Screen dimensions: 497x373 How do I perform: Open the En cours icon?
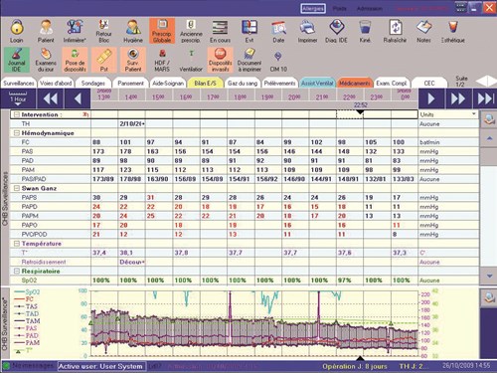pos(220,31)
